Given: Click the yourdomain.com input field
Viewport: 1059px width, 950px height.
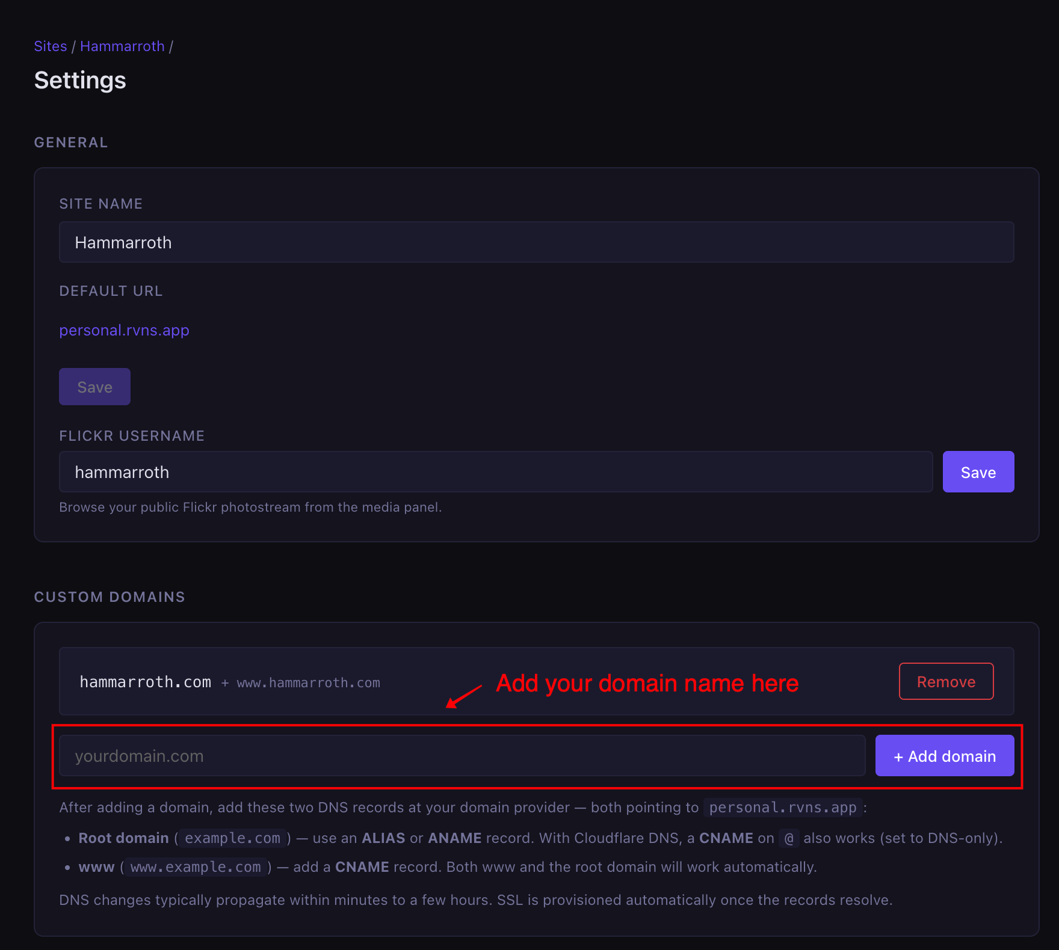Looking at the screenshot, I should pyautogui.click(x=462, y=756).
